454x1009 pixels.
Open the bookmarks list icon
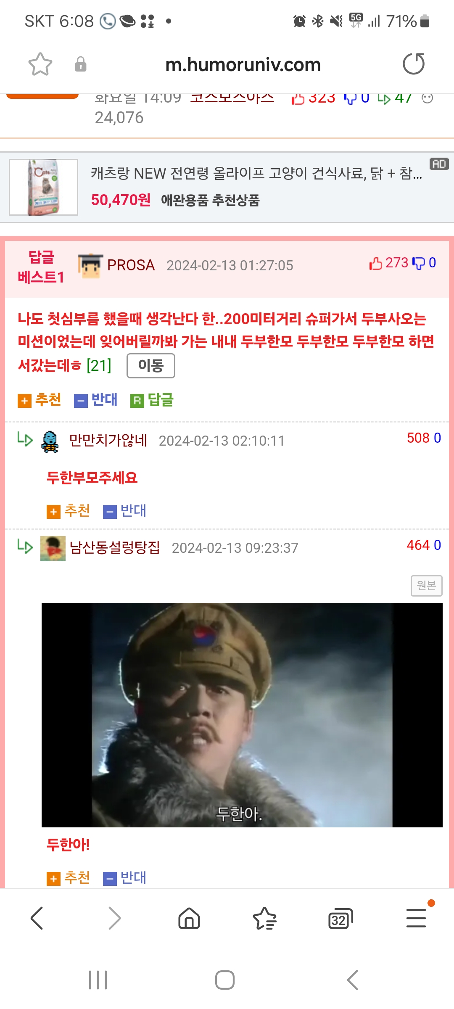265,918
